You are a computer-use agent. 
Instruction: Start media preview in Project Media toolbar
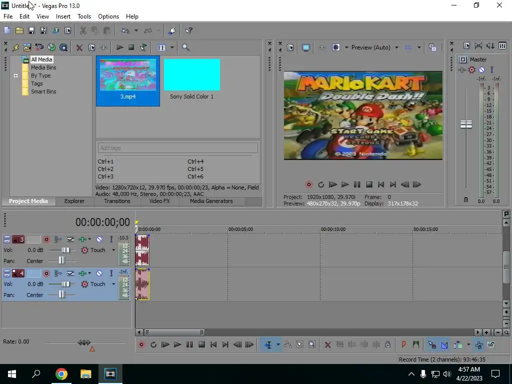click(x=119, y=47)
